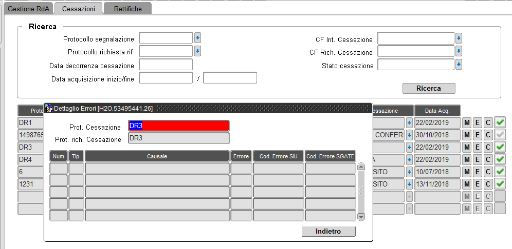Click the green checkmark in the 10/07/2018 row
The height and width of the screenshot is (249, 512).
click(x=500, y=172)
